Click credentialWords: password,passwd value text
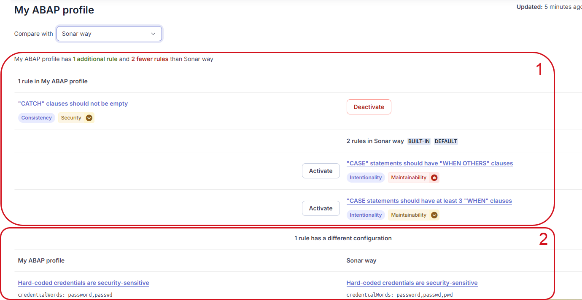The image size is (582, 300). point(65,295)
